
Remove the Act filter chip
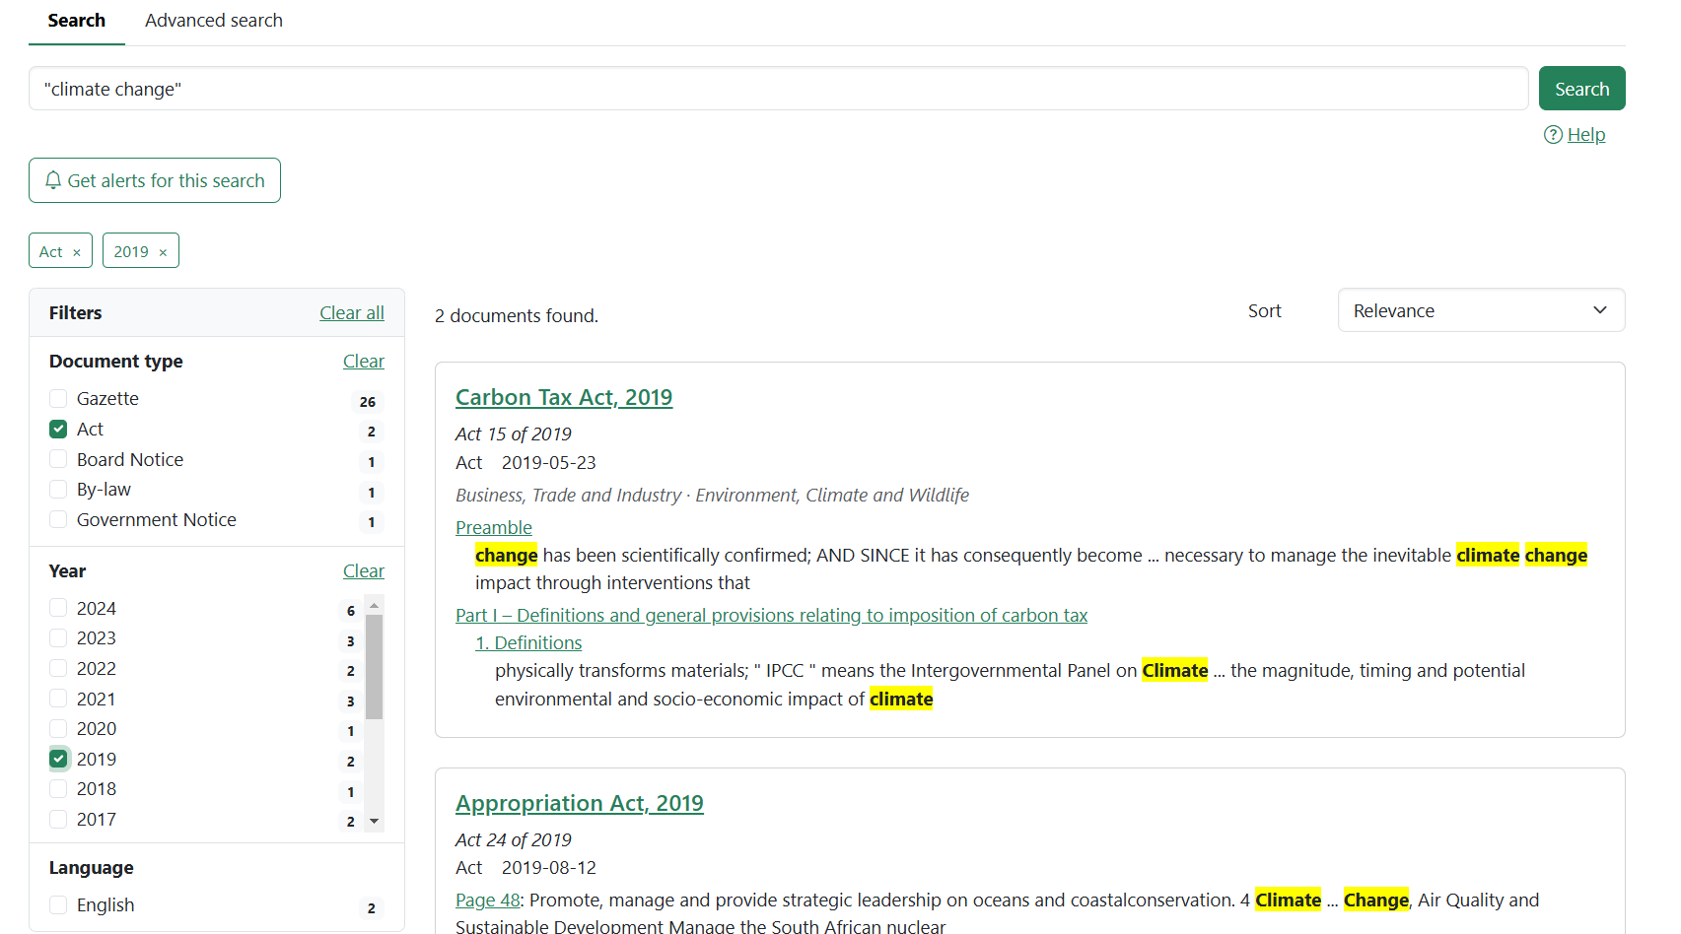(77, 252)
